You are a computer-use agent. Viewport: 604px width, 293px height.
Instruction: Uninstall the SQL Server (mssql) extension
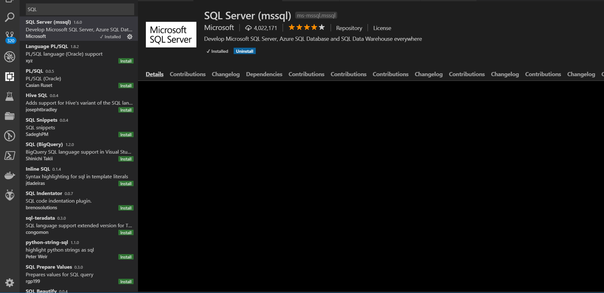coord(244,51)
